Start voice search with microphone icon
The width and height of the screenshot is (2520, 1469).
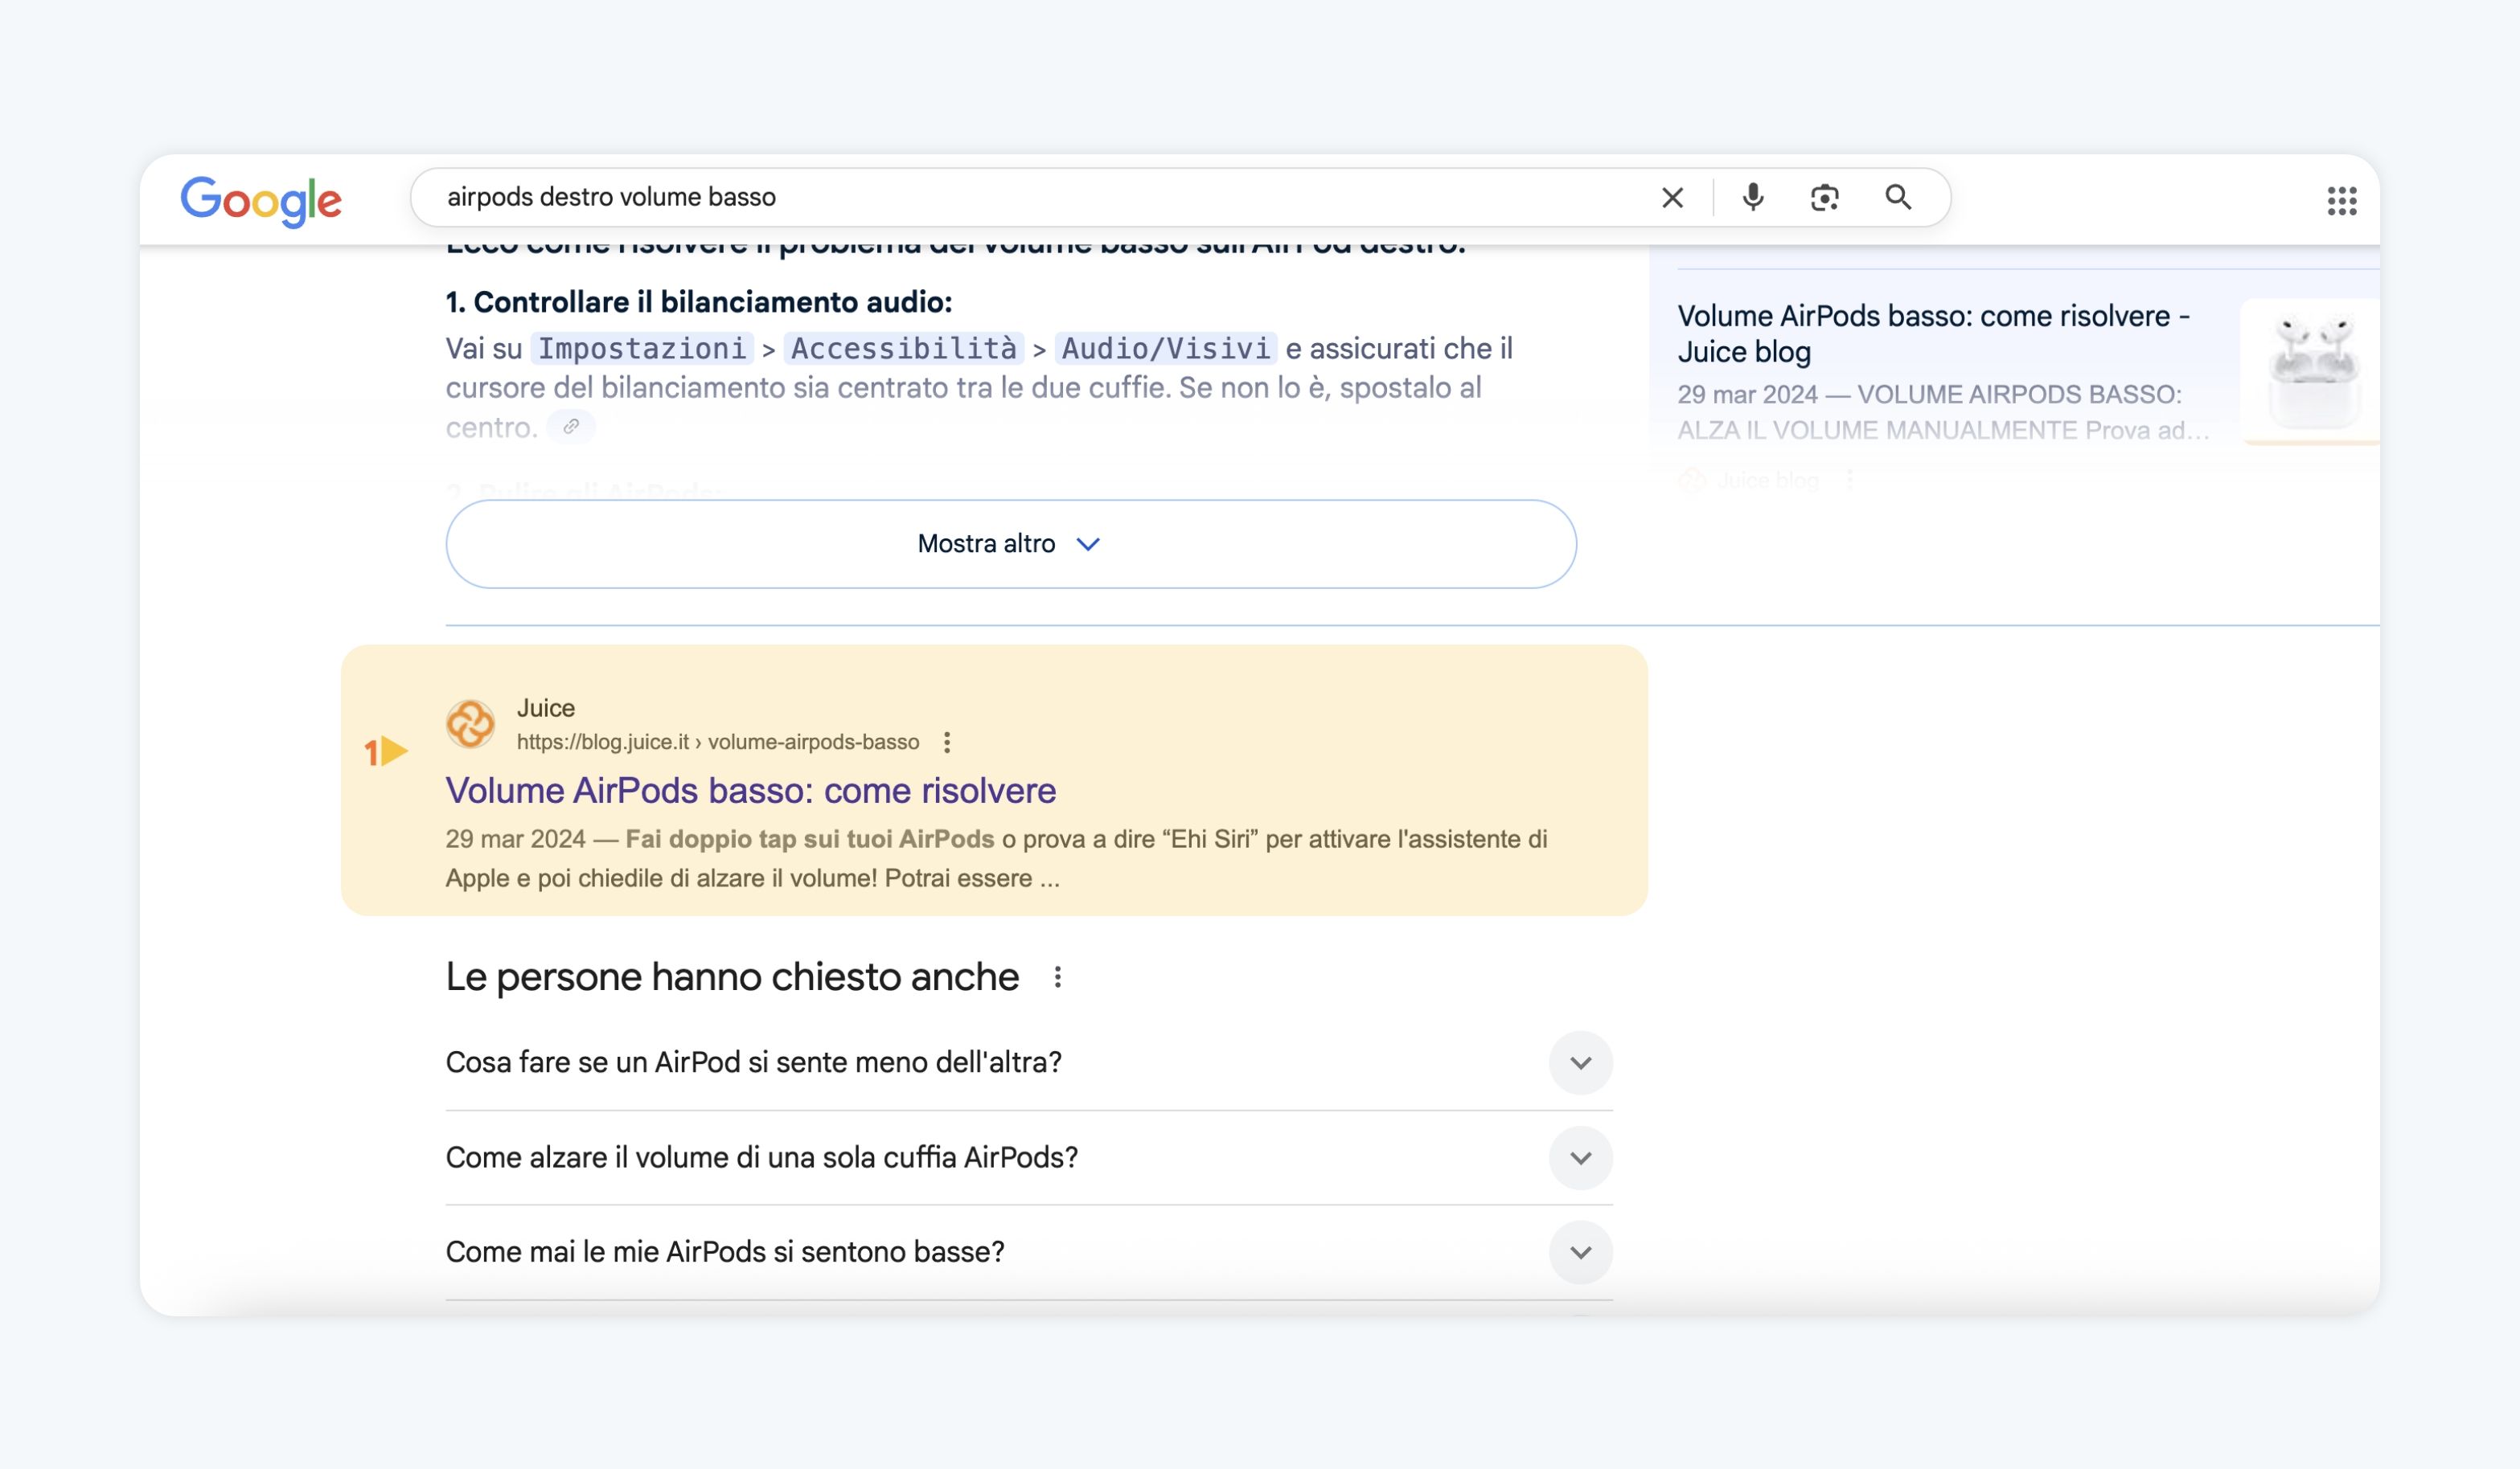point(1752,198)
